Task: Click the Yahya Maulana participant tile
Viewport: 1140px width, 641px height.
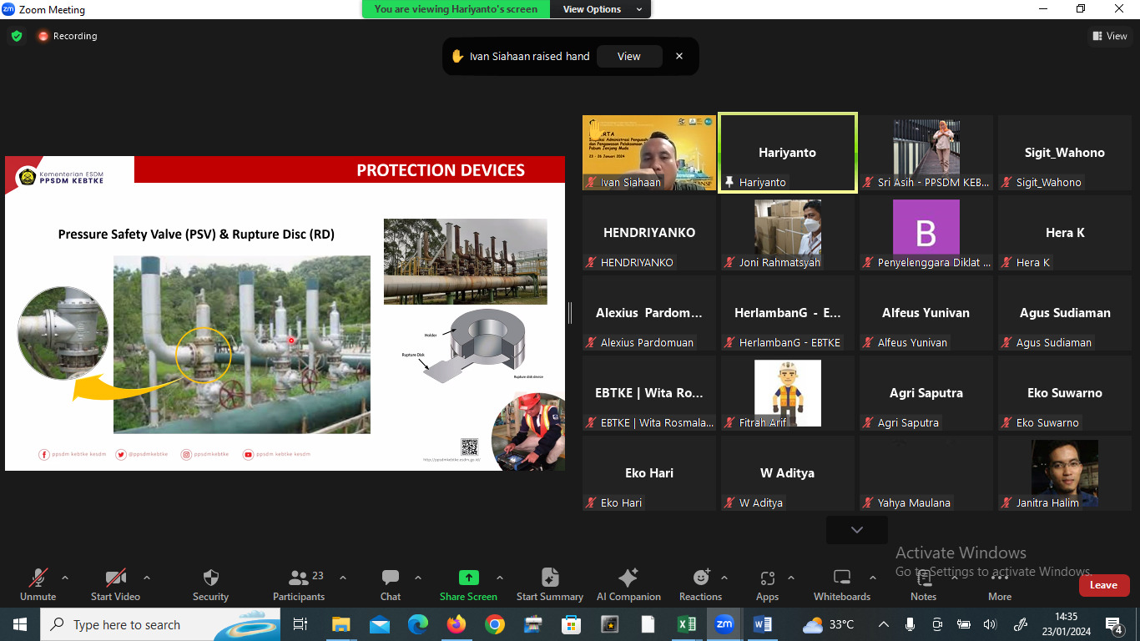Action: pos(926,473)
